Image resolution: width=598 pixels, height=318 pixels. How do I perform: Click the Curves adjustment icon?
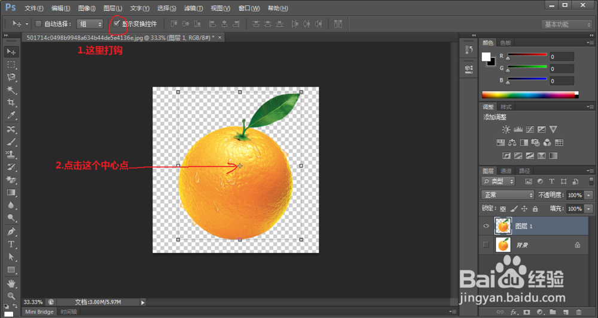(x=530, y=129)
